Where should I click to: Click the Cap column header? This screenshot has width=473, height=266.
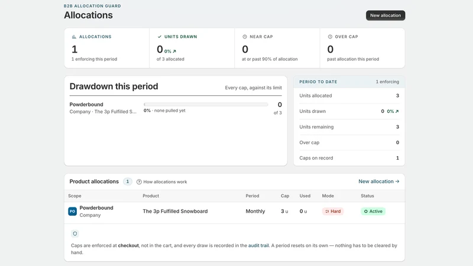click(x=285, y=196)
